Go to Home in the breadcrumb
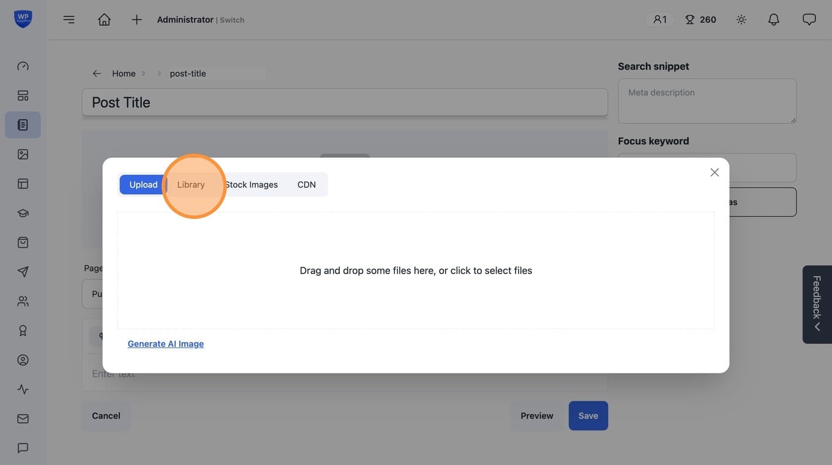This screenshot has width=832, height=465. pos(124,73)
